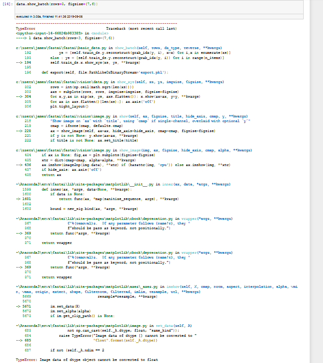Click 'Traceback (most recent call last)' text
The image size is (323, 363).
click(x=140, y=28)
